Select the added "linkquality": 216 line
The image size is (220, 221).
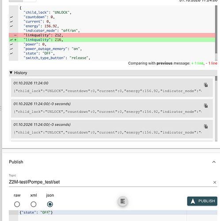point(112,40)
